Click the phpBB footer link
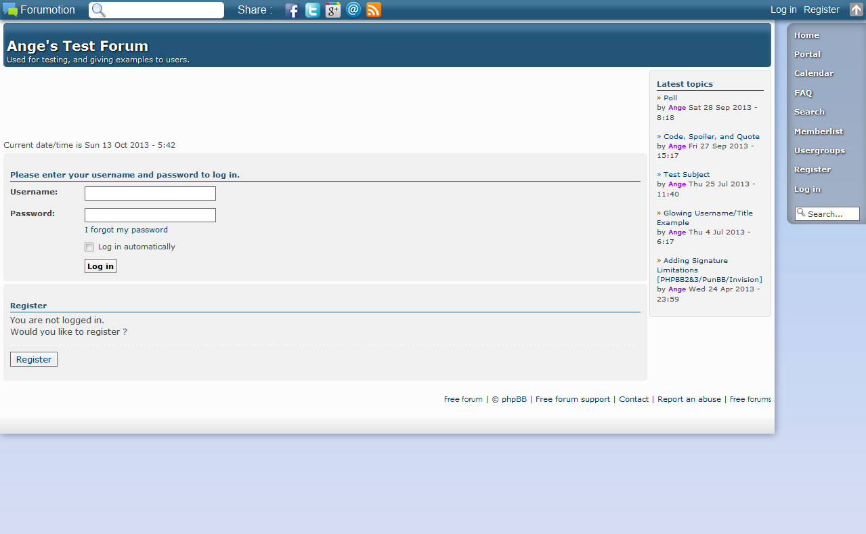The image size is (866, 534). pyautogui.click(x=514, y=399)
